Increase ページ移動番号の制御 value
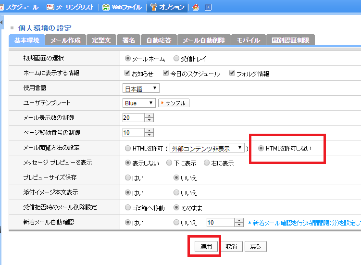The width and height of the screenshot is (361, 265). 149,130
